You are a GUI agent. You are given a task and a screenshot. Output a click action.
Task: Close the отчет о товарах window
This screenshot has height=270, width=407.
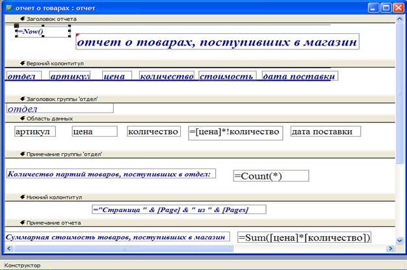(x=398, y=8)
